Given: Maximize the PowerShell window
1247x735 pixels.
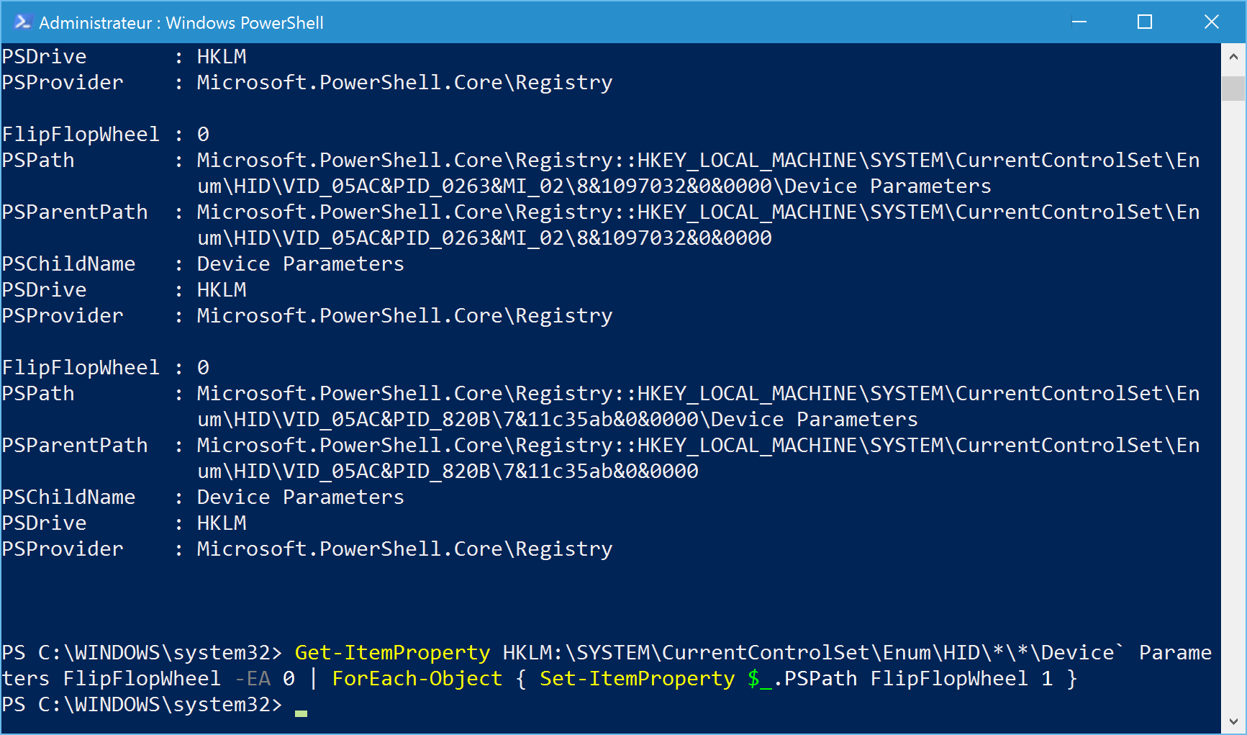Looking at the screenshot, I should click(1145, 22).
